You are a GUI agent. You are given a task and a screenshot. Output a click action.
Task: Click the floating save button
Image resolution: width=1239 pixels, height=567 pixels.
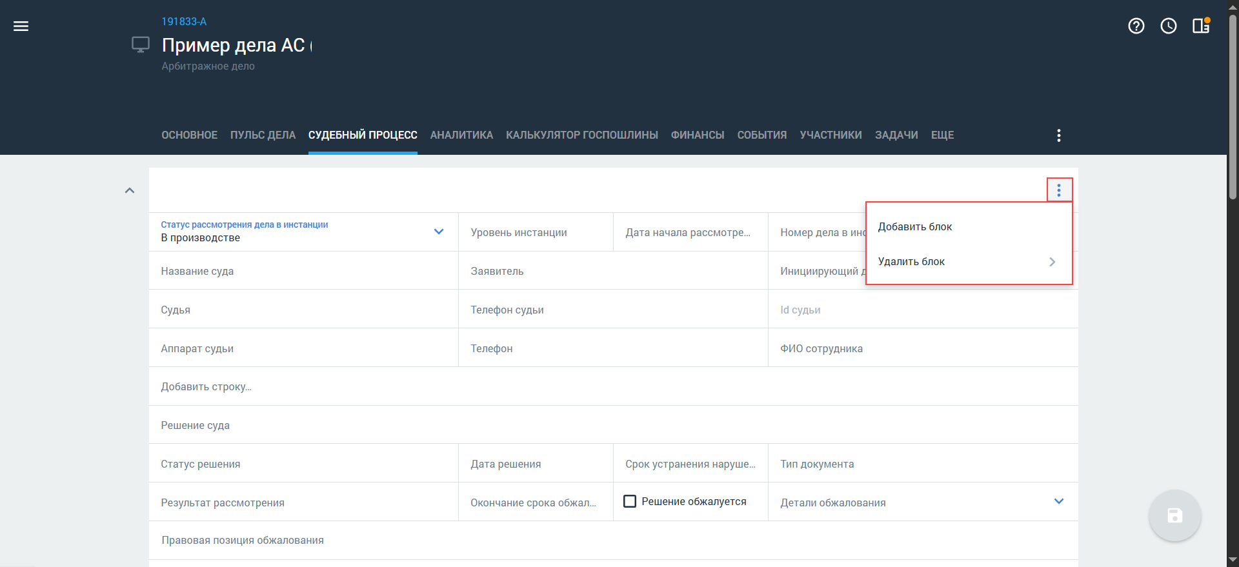coord(1174,515)
